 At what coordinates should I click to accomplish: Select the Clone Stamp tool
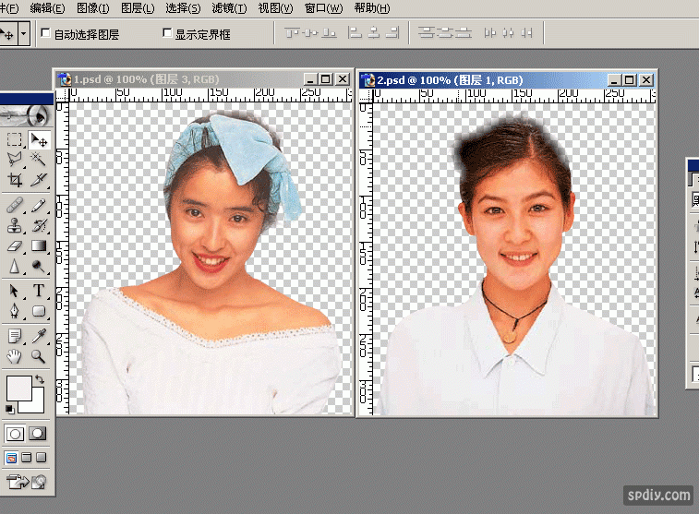tap(15, 225)
